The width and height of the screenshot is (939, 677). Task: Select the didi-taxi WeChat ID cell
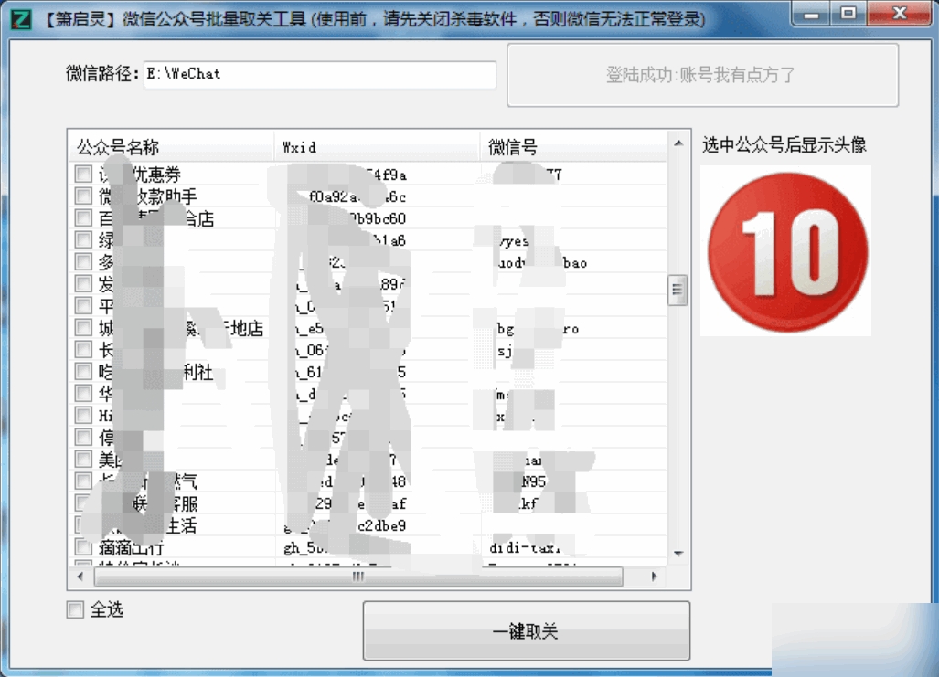525,547
